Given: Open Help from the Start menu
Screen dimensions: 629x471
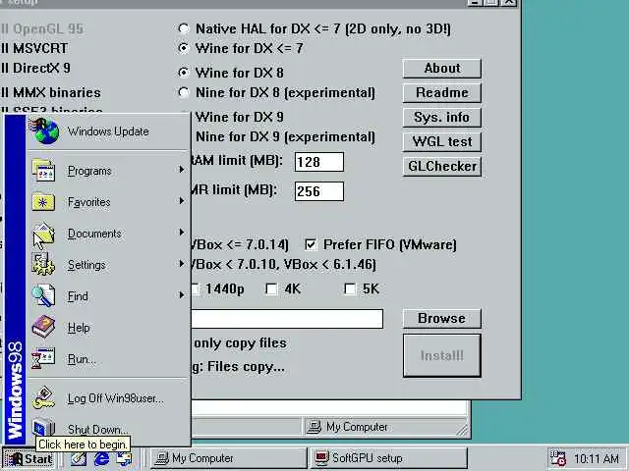Looking at the screenshot, I should point(108,327).
